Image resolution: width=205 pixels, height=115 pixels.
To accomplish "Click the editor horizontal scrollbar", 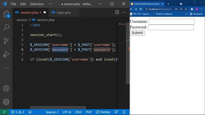I will (58, 108).
